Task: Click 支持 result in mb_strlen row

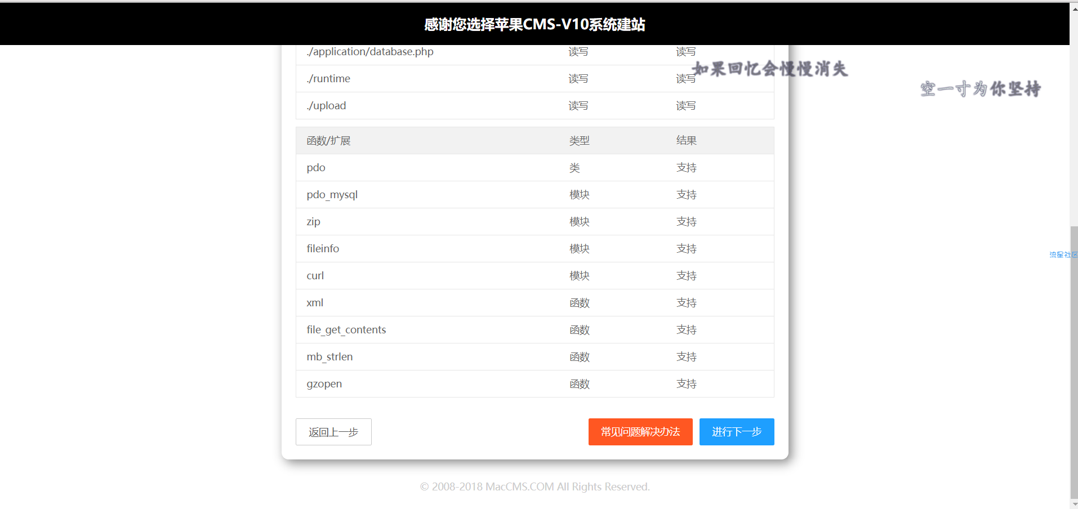Action: point(686,356)
